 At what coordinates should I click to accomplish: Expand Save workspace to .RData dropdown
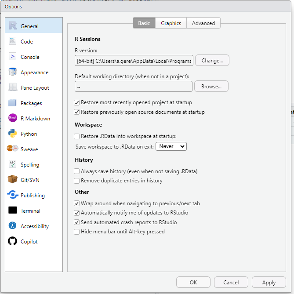click(171, 146)
